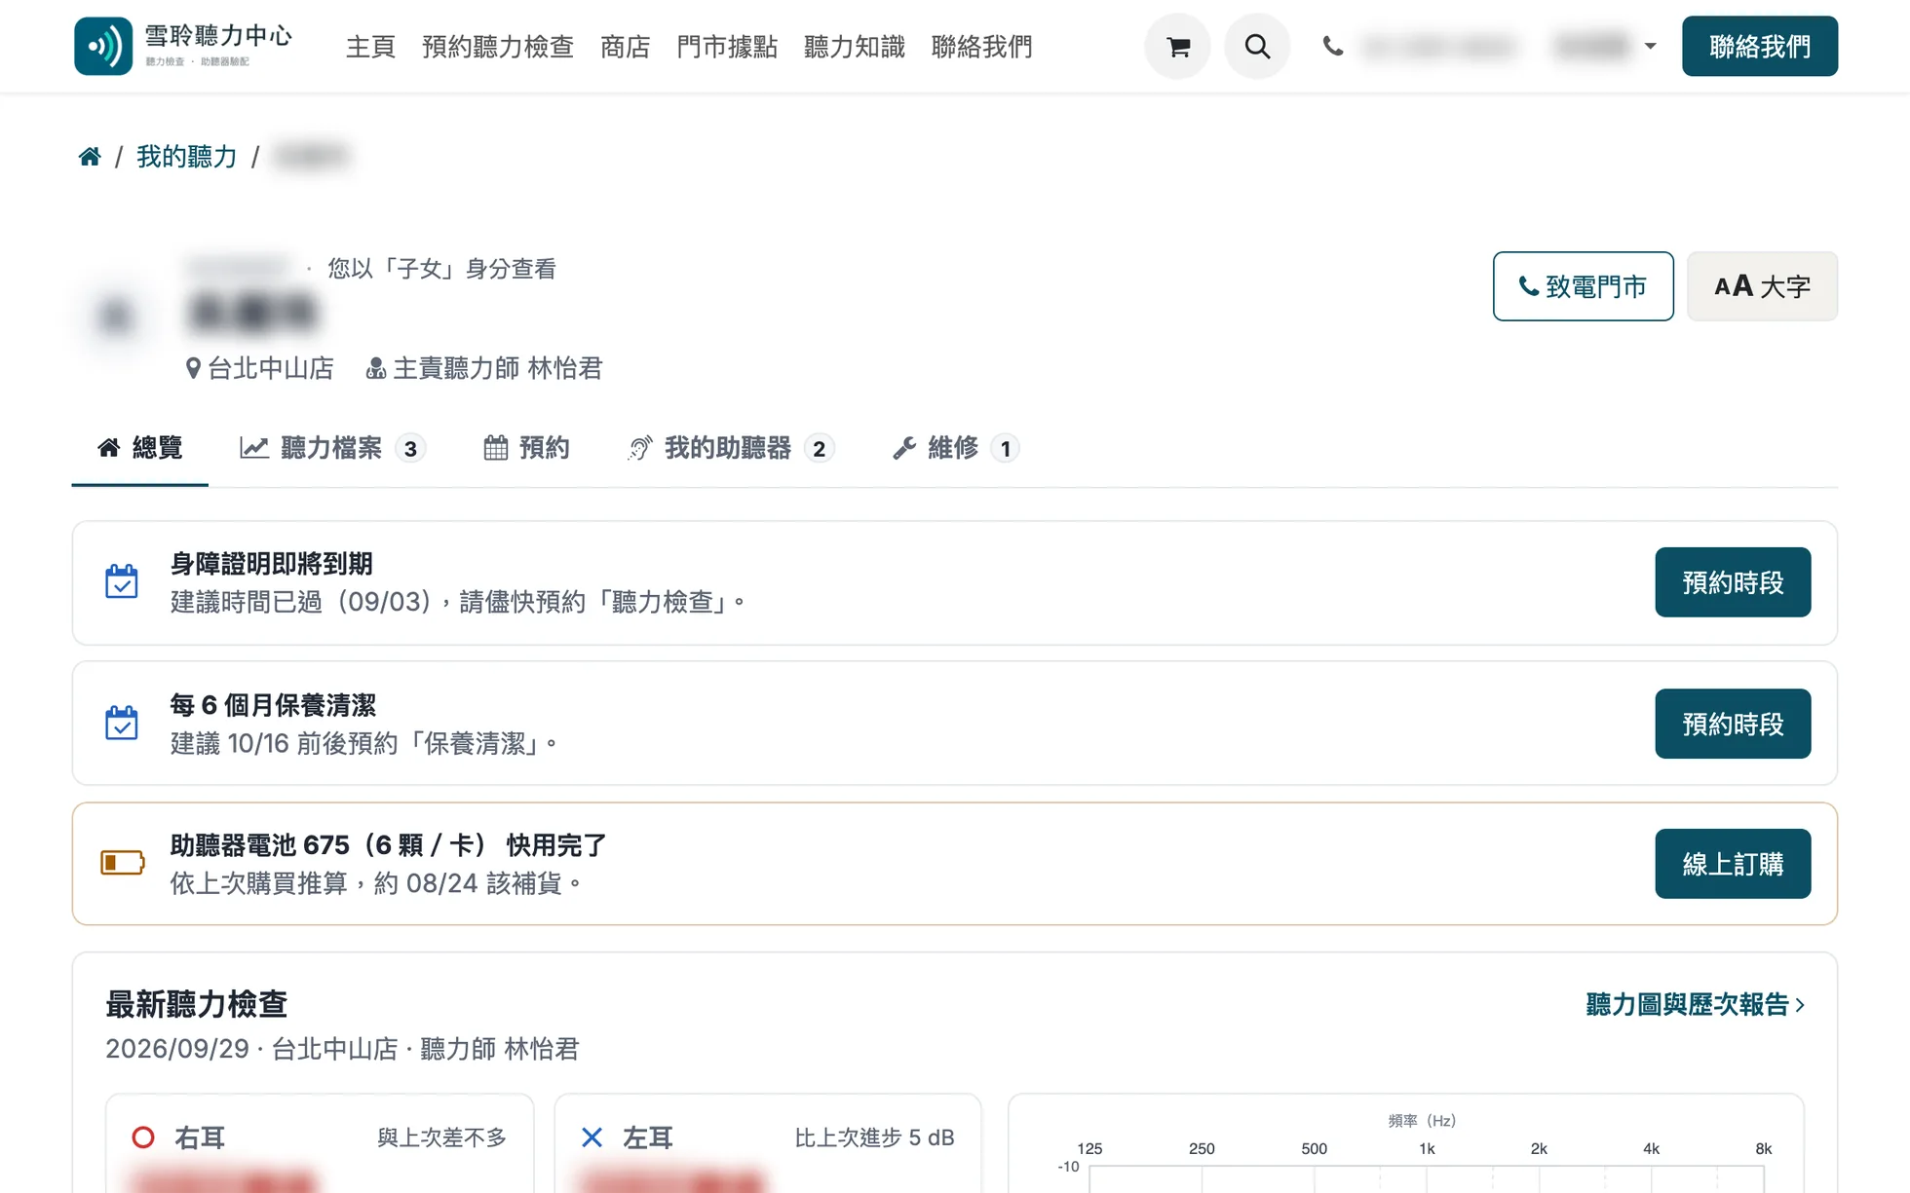
Task: Click 預約時段 for 保養清潔 reminder
Action: click(x=1733, y=724)
